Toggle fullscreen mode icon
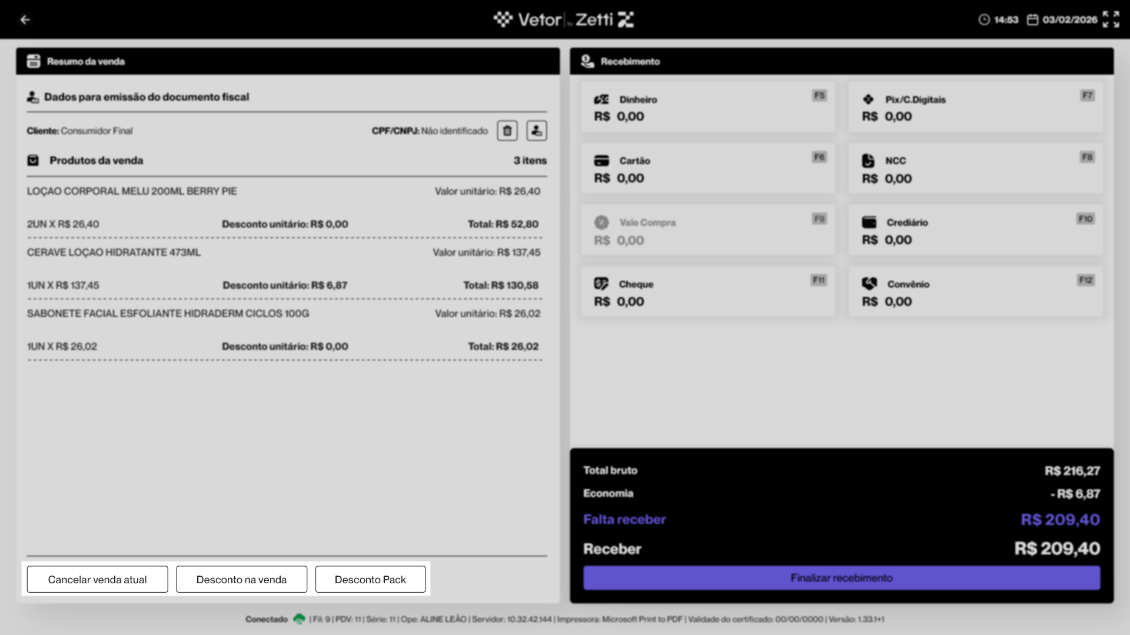The image size is (1130, 635). [1111, 19]
